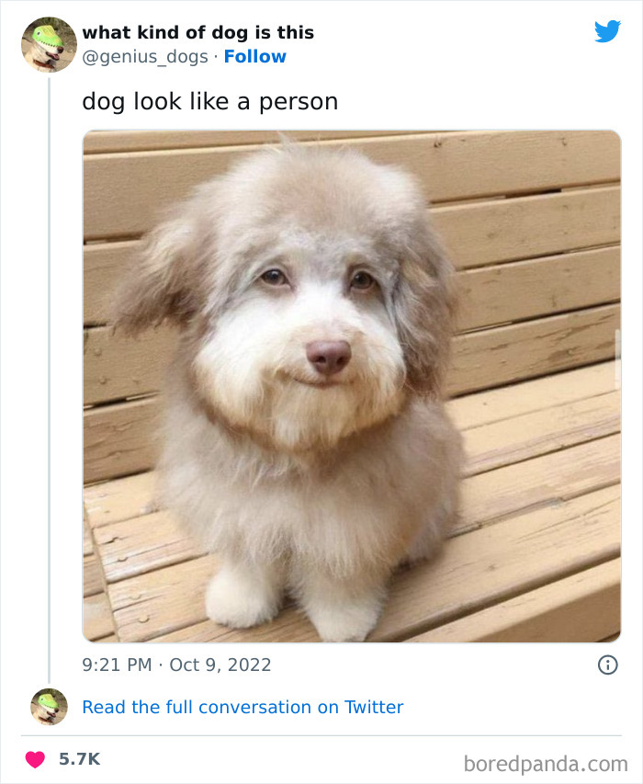Read the full conversation on Twitter
The height and width of the screenshot is (784, 643).
point(243,708)
